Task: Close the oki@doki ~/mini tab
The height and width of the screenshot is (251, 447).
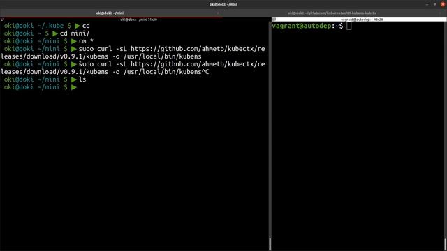Action: (218, 13)
